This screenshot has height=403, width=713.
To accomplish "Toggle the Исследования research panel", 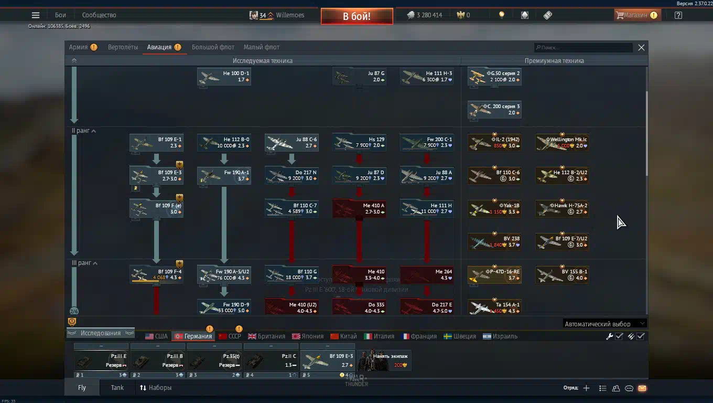I will (100, 333).
